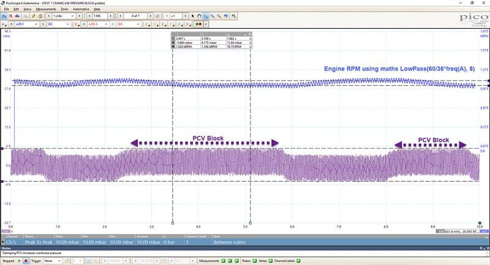Image resolution: width=490 pixels, height=265 pixels.
Task: Toggle the Notes green indicator
Action: 270,261
